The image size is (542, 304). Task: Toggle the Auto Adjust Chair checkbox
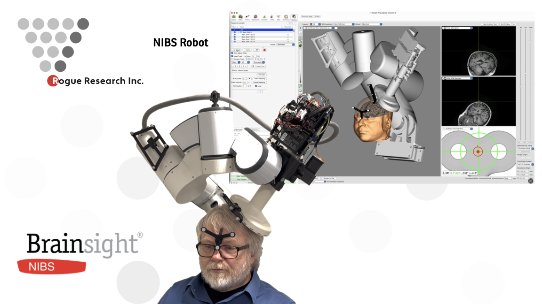232,53
